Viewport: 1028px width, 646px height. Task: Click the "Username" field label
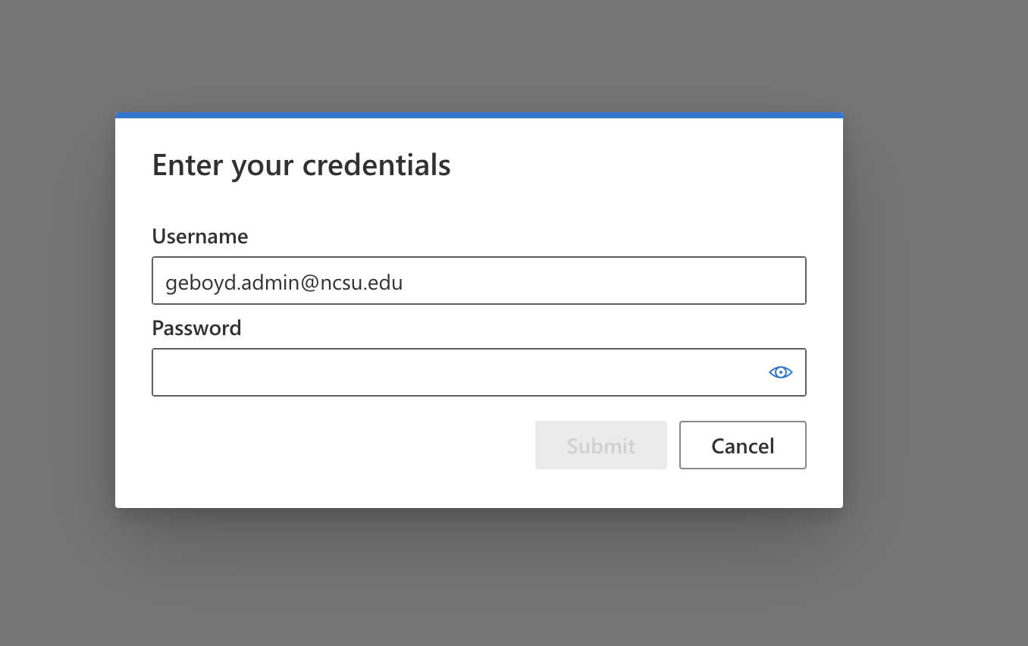pos(200,237)
